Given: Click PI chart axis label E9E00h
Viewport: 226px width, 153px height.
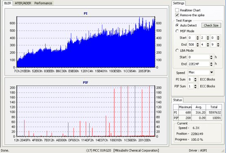Looking at the screenshot, I should click(x=74, y=71).
